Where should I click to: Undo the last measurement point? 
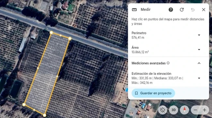coord(193,9)
